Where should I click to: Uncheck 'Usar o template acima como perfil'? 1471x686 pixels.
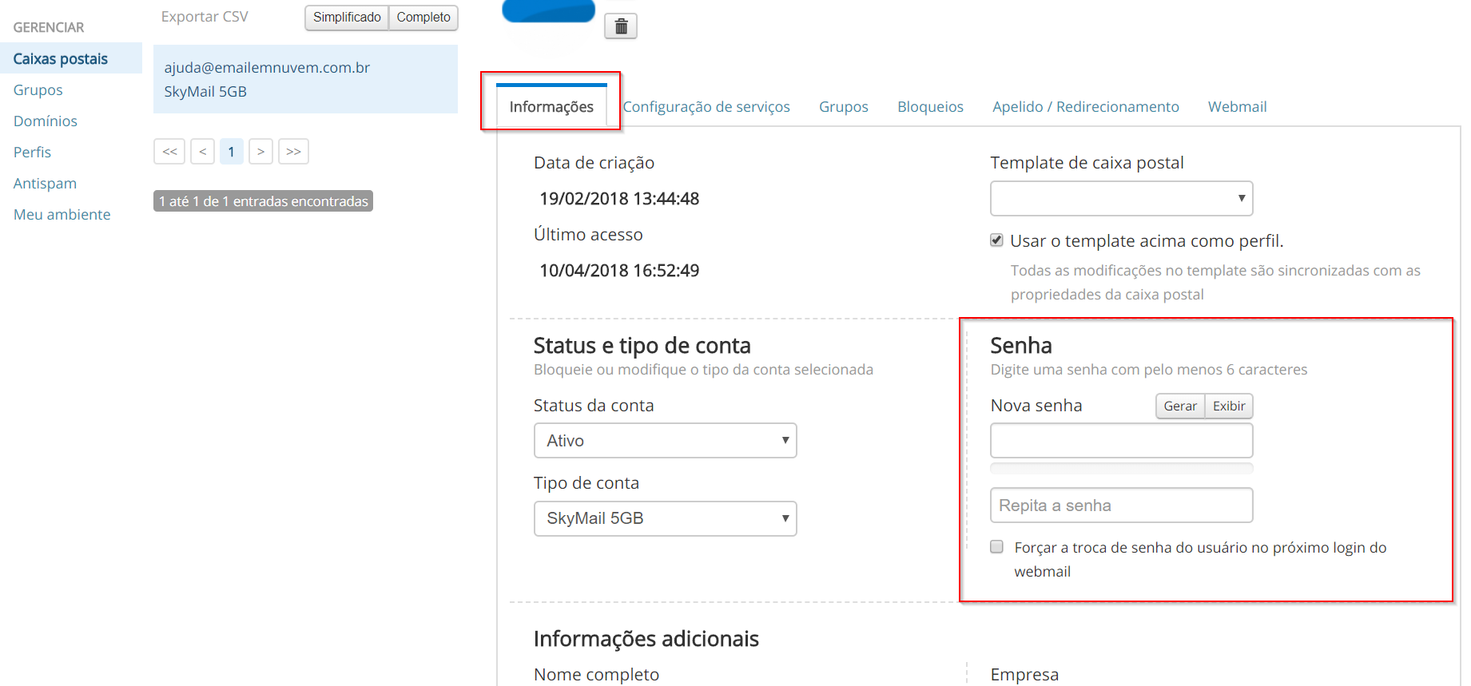[996, 240]
